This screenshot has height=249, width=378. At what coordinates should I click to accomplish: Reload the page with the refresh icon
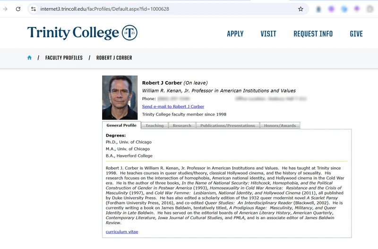coord(18,9)
